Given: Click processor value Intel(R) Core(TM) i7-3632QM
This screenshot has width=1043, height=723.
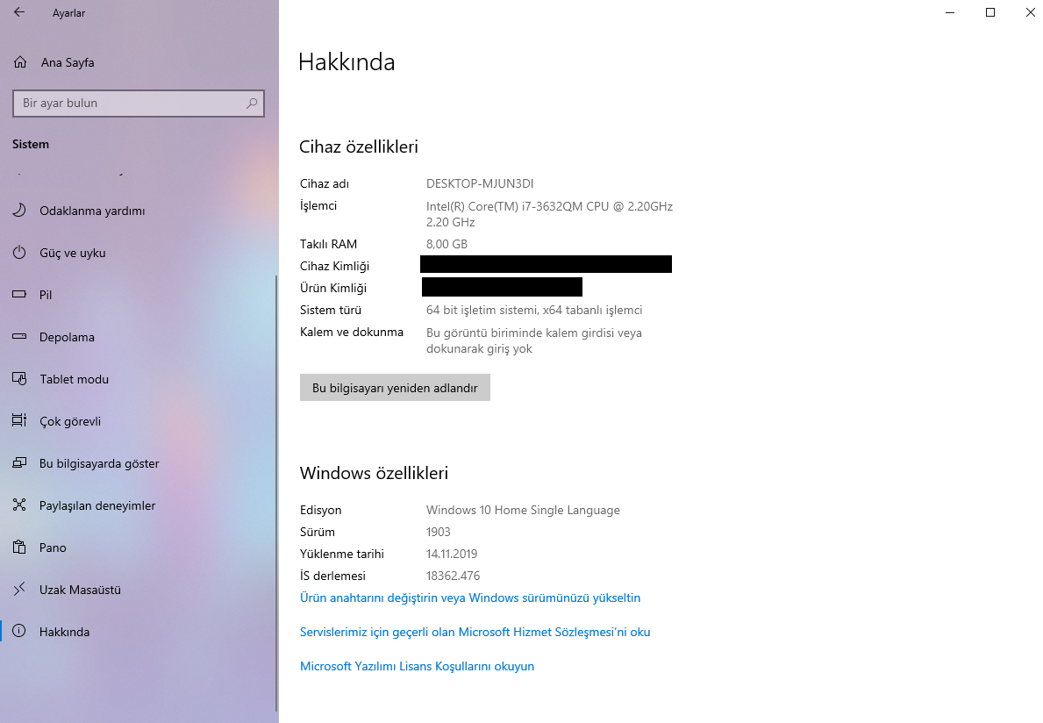Looking at the screenshot, I should point(549,214).
